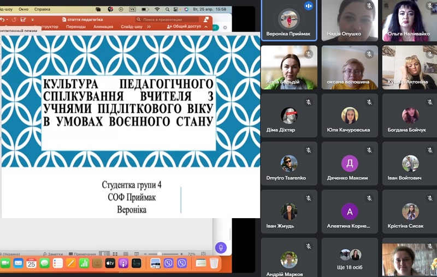Image resolution: width=437 pixels, height=277 pixels.
Task: Select оксана волошина's video tile
Action: (x=350, y=68)
